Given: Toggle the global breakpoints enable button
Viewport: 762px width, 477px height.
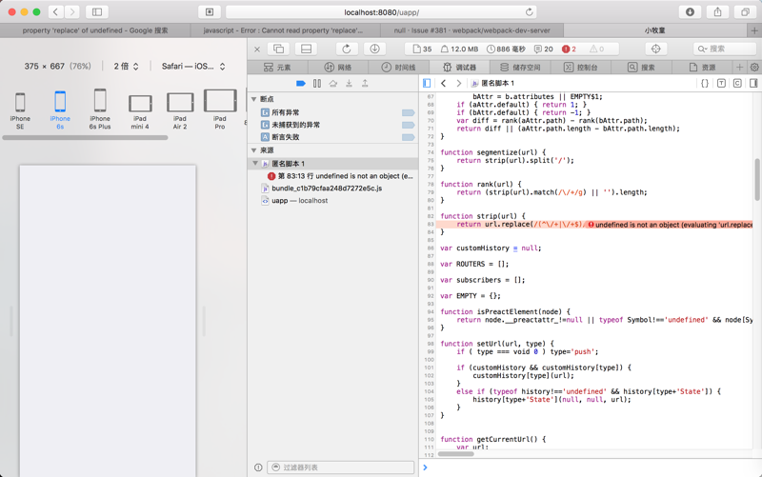Looking at the screenshot, I should pyautogui.click(x=301, y=84).
